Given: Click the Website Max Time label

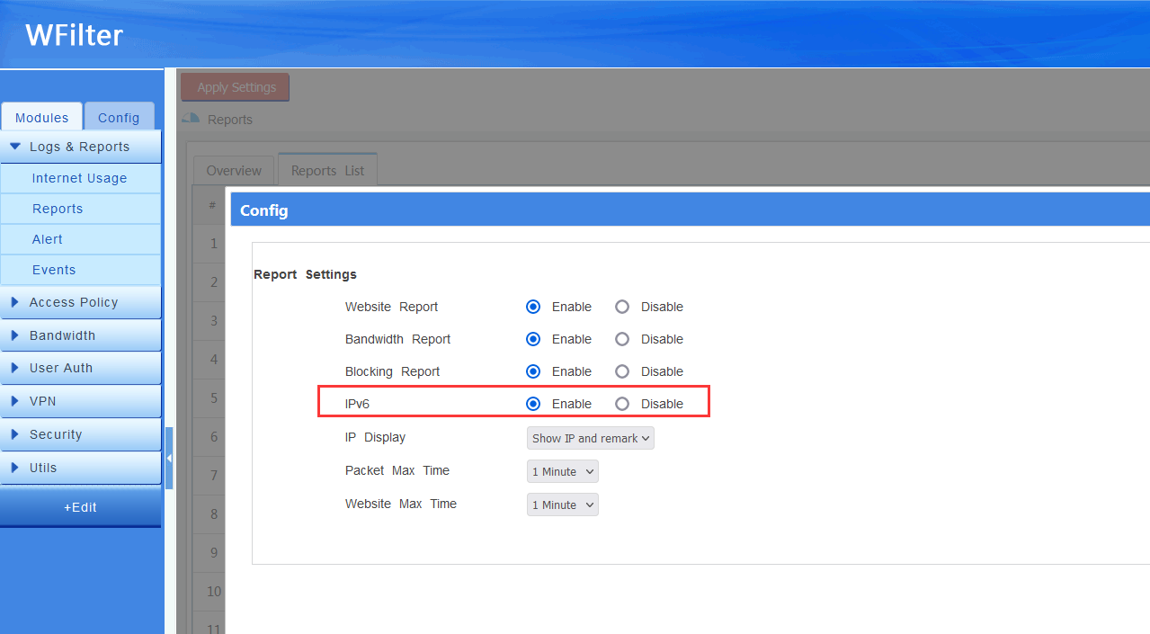Looking at the screenshot, I should [401, 504].
